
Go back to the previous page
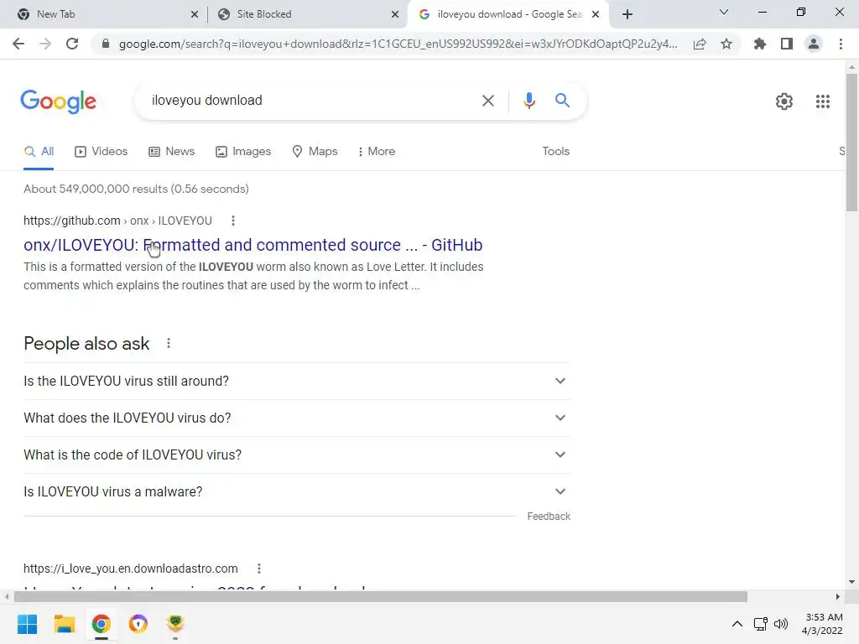tap(18, 44)
